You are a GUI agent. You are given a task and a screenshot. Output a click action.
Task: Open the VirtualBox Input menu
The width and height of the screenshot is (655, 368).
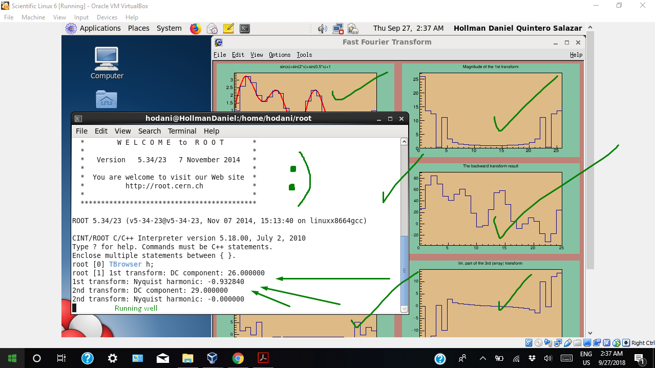81,17
